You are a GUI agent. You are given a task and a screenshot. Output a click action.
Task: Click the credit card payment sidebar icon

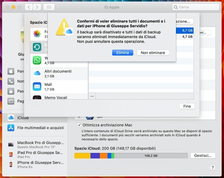pos(11,101)
